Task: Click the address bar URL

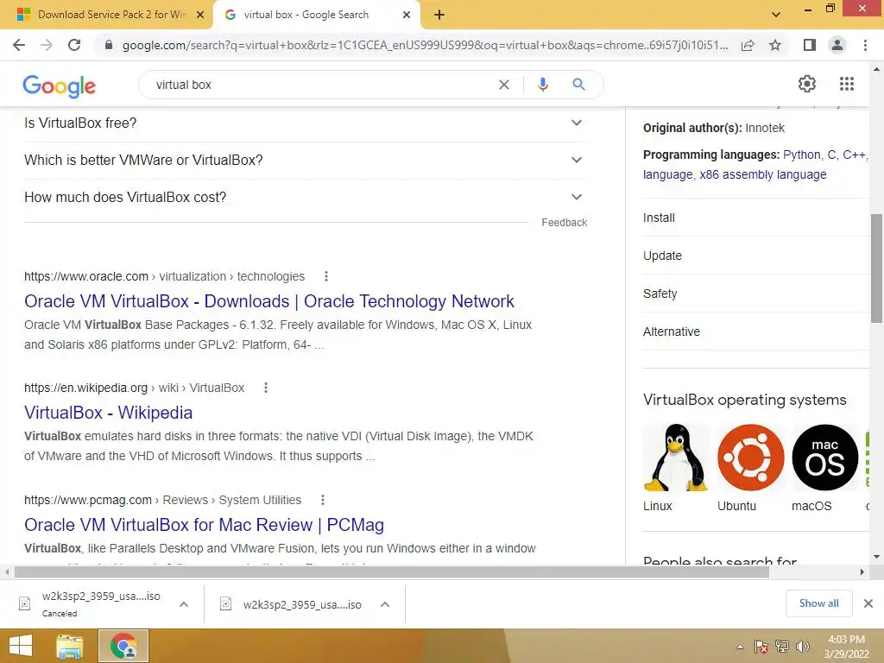Action: tap(425, 45)
